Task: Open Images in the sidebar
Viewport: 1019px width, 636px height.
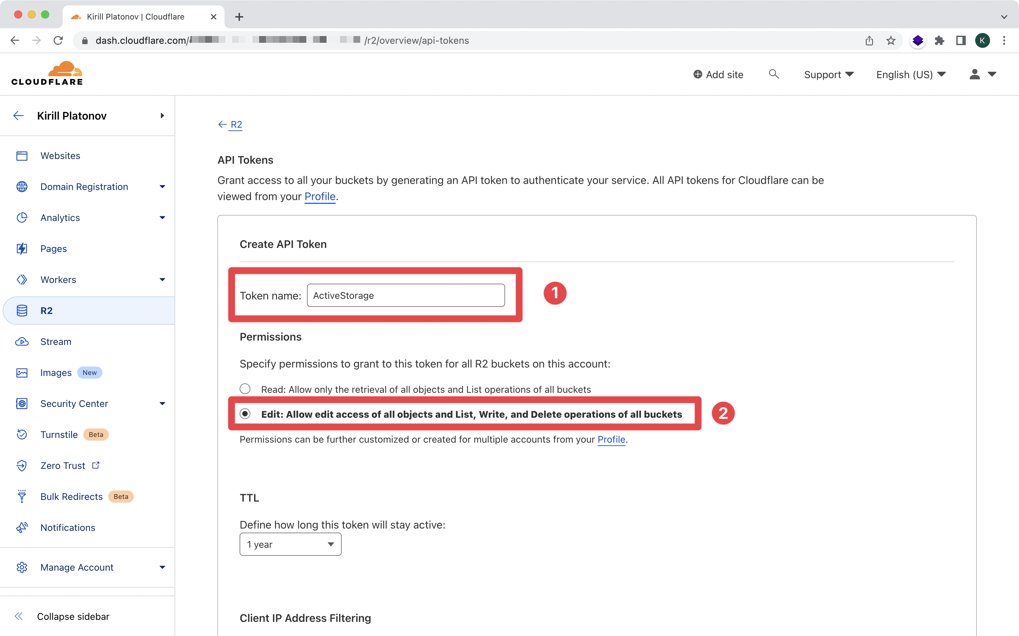Action: click(x=56, y=373)
